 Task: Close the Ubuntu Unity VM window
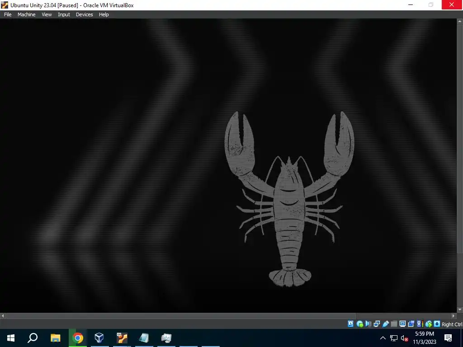pos(452,5)
